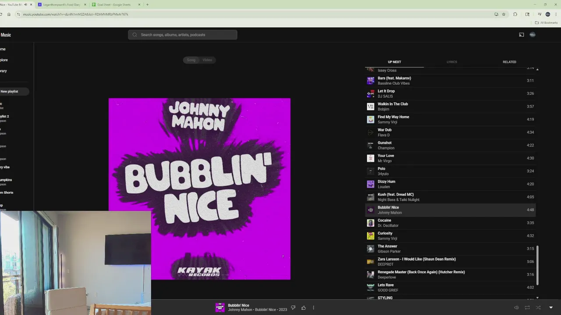Screen dimensions: 561x315
Task: Click Curiosity yellow album thumbnail
Action: (370, 236)
